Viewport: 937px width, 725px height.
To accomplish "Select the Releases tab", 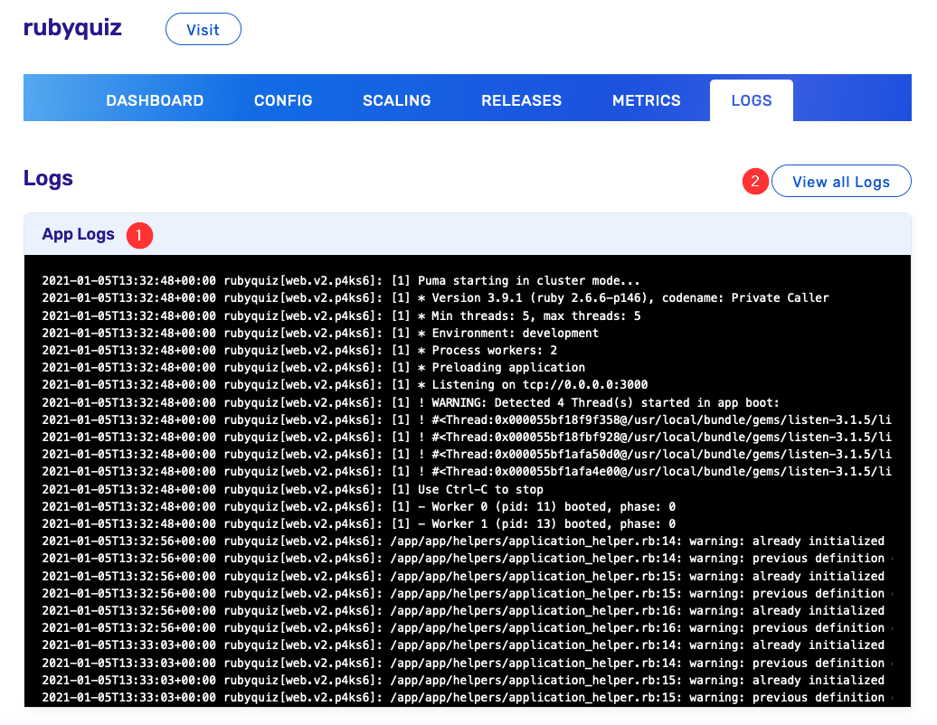I will 521,100.
